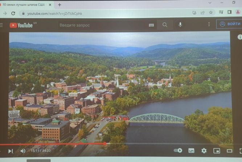Bookmark this page with the star icon

211,13
